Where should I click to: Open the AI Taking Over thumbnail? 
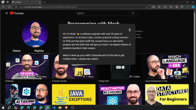point(27,94)
